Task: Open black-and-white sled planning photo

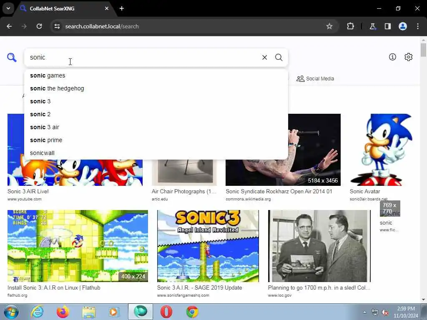Action: click(x=319, y=246)
